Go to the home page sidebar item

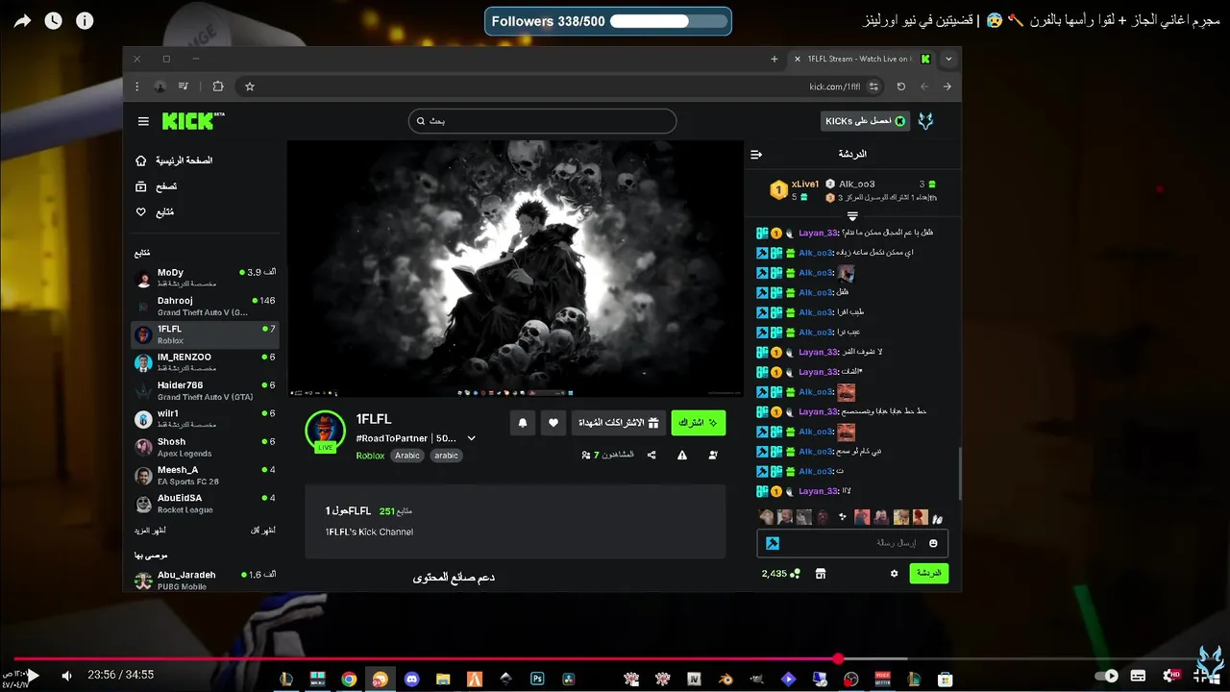[x=174, y=161]
